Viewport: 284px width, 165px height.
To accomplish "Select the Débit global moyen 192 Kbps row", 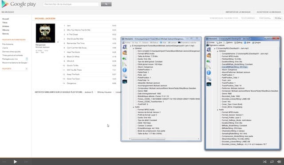I will [x=150, y=64].
